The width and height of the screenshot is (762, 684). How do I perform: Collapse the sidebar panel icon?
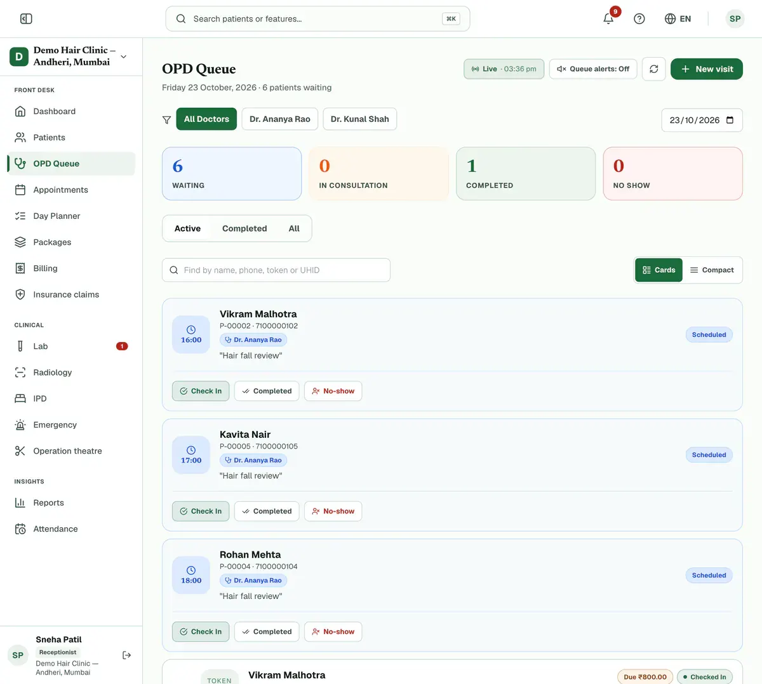coord(26,19)
